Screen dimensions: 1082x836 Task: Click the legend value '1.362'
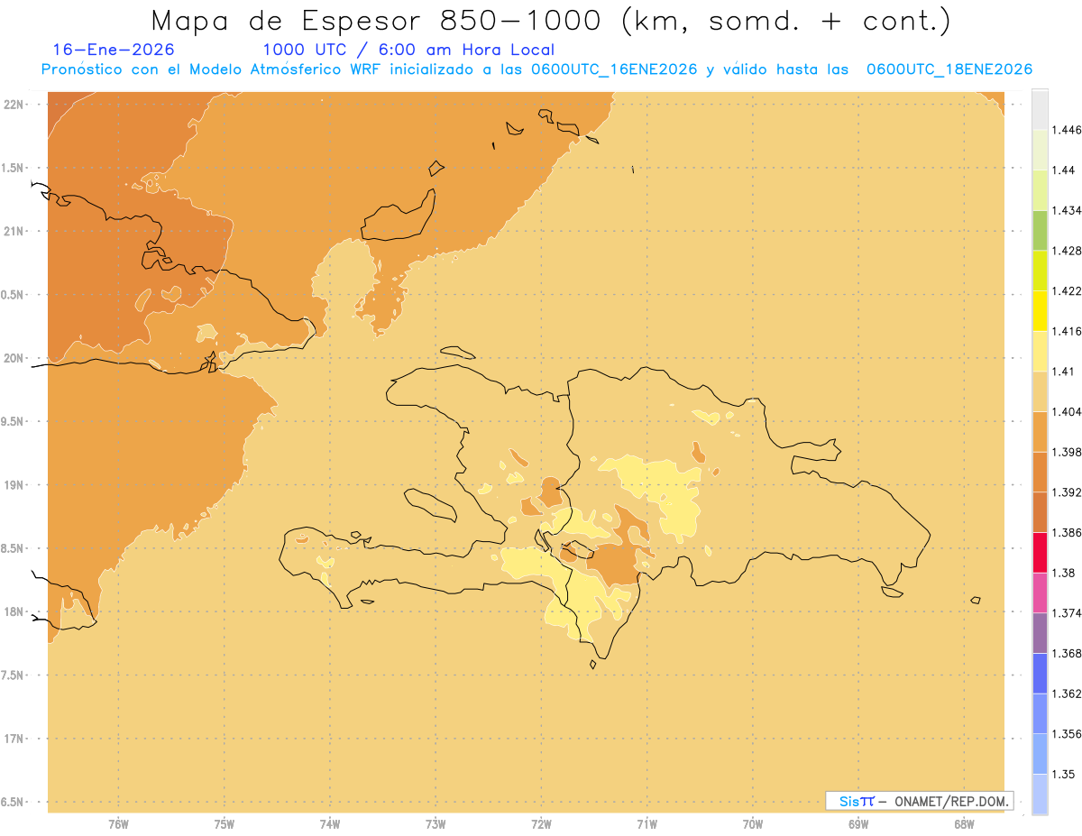[1068, 694]
